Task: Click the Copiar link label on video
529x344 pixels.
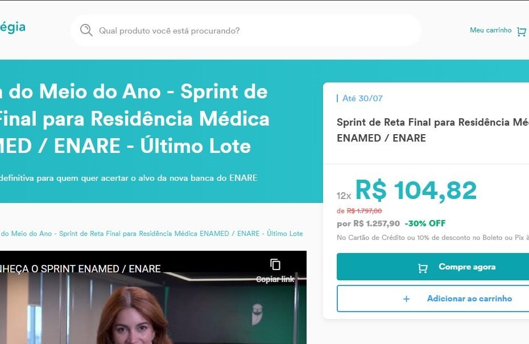Action: click(x=275, y=279)
